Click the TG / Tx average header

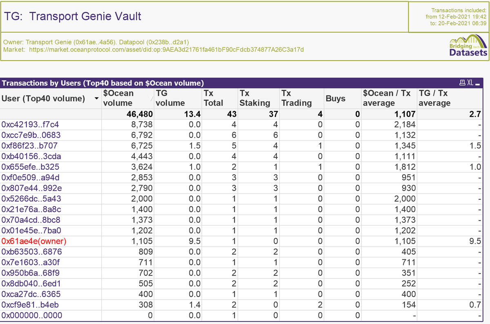(449, 98)
